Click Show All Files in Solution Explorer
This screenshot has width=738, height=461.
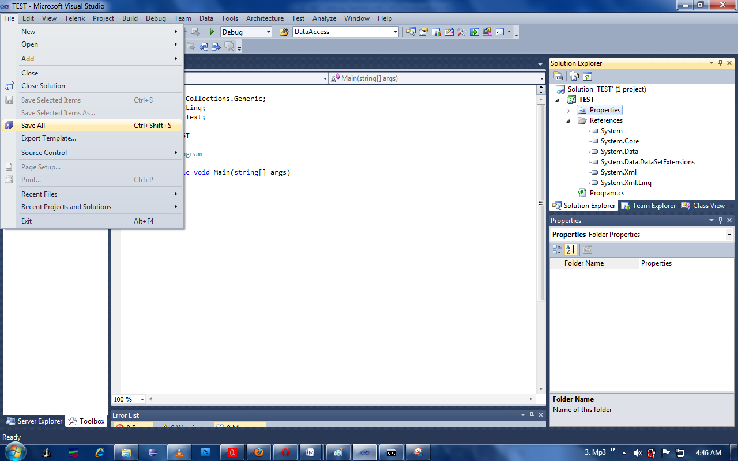[575, 76]
